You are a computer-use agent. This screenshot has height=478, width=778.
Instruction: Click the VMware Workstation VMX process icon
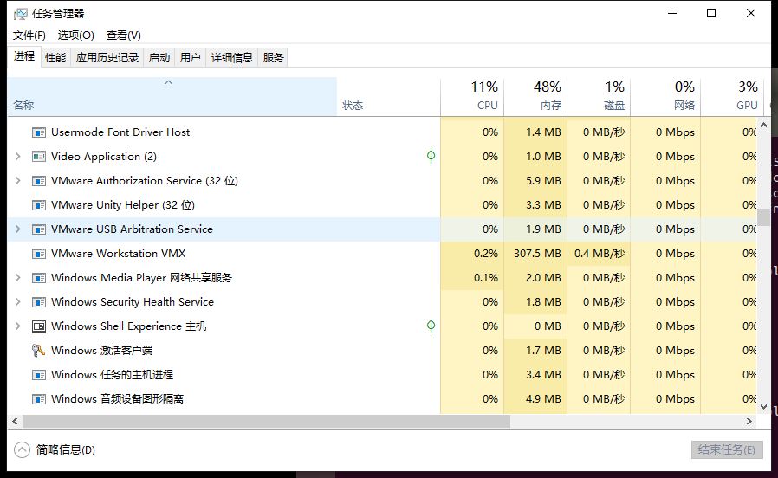click(x=39, y=254)
